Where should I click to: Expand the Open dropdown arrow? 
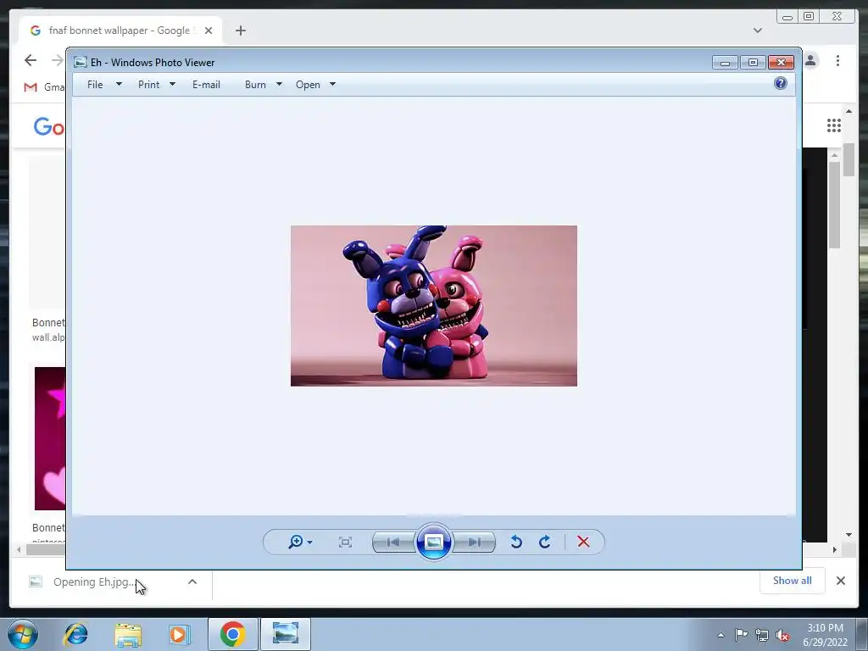click(332, 84)
